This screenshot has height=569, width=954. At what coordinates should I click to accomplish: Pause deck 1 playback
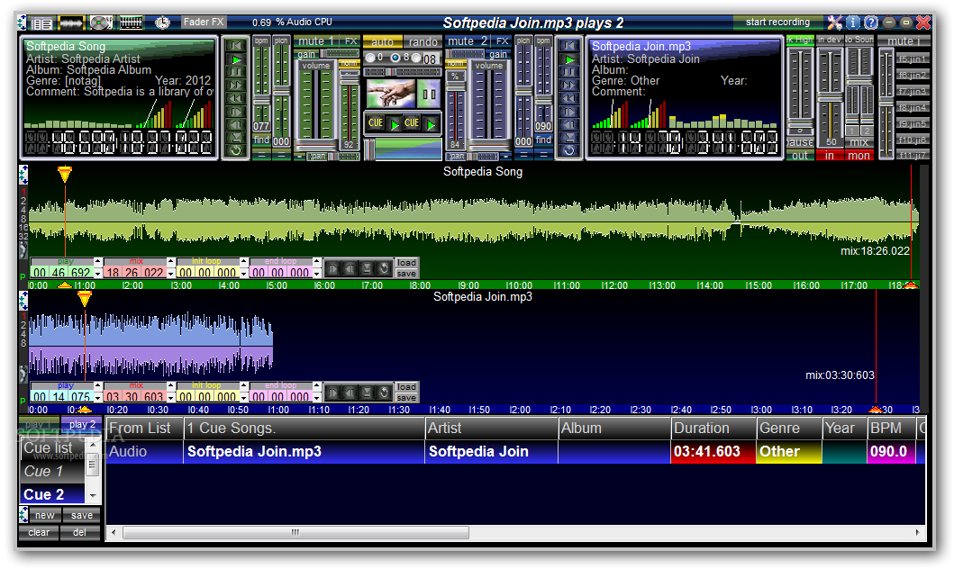click(x=236, y=72)
